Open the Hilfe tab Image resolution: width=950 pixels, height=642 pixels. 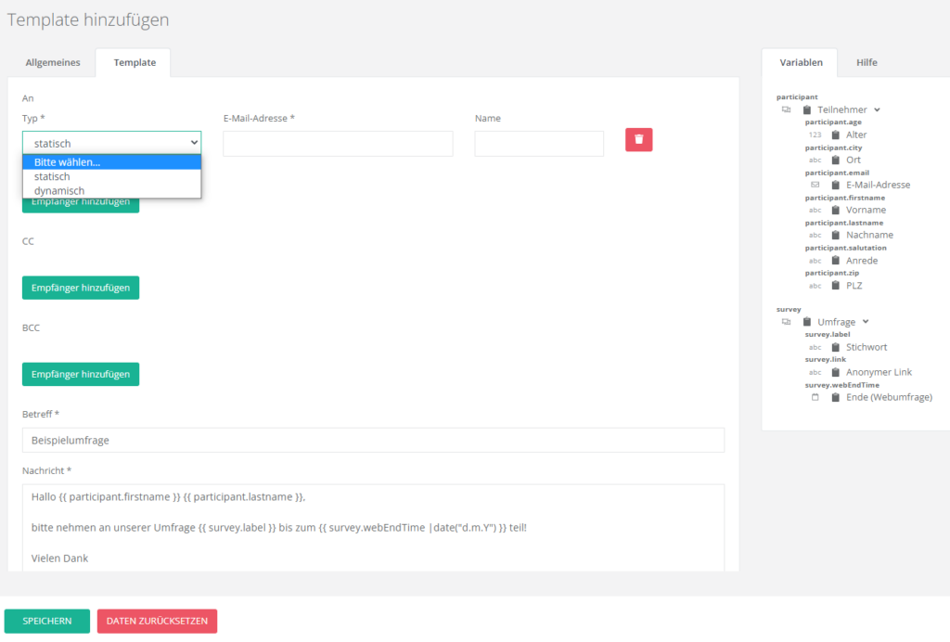pyautogui.click(x=867, y=63)
